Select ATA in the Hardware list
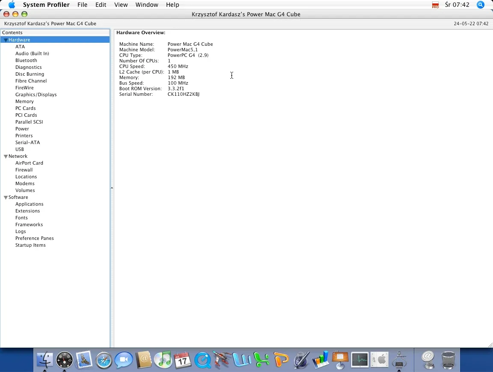Image resolution: width=493 pixels, height=372 pixels. 20,47
